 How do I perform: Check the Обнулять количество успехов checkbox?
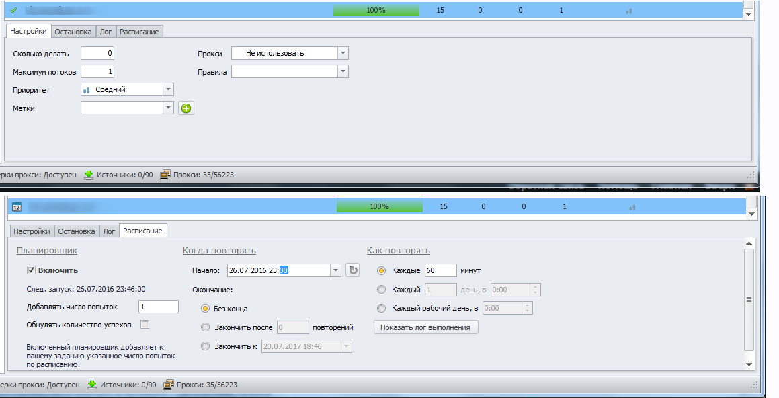[x=145, y=325]
